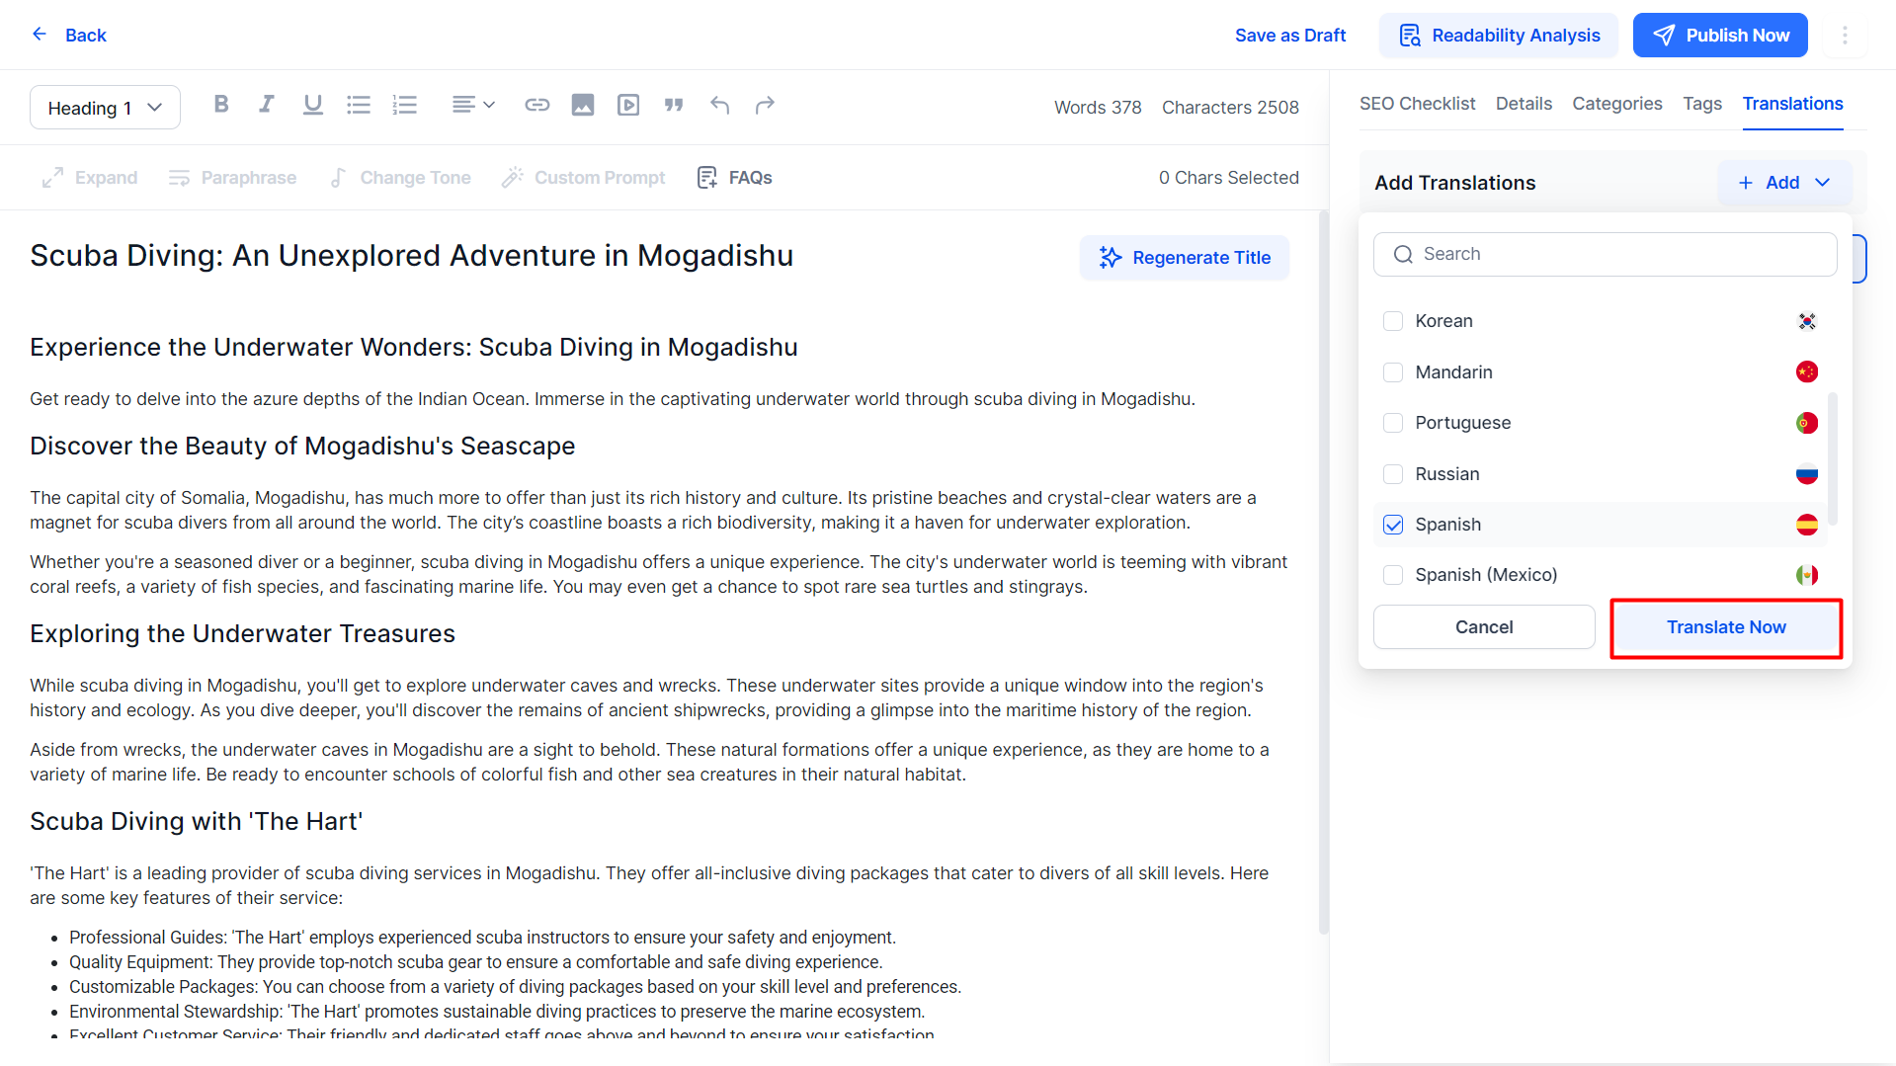This screenshot has width=1896, height=1066.
Task: Check the Portuguese language checkbox
Action: click(x=1393, y=423)
